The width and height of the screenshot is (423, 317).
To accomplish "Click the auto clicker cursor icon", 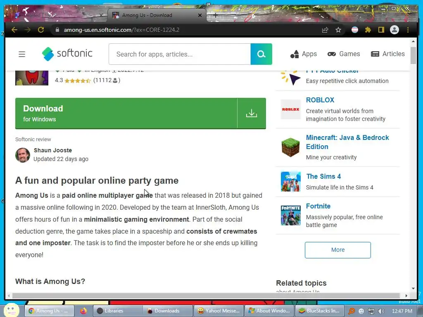I will point(290,78).
